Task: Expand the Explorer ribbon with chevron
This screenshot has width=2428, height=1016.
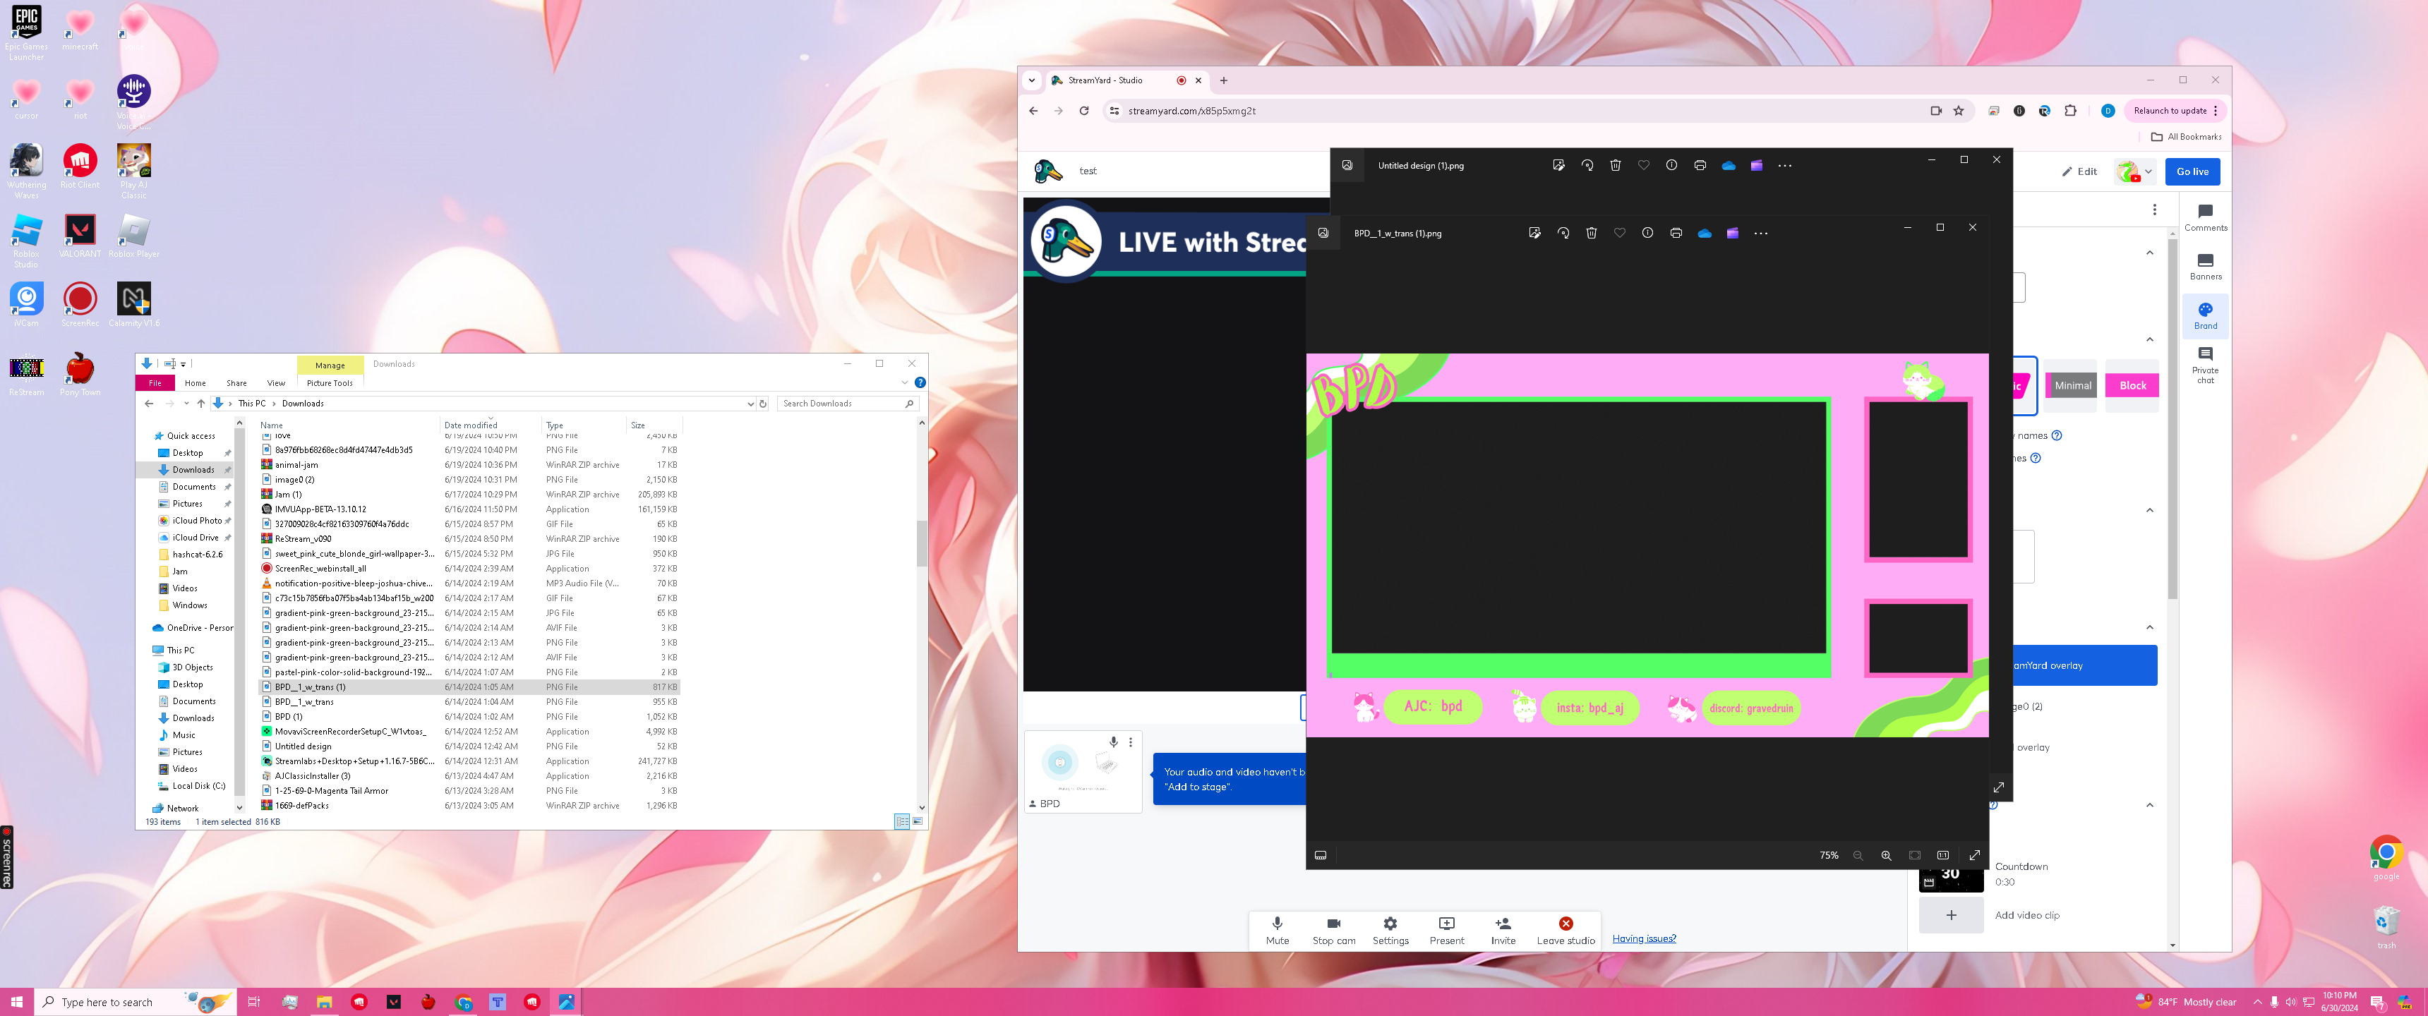Action: click(905, 382)
